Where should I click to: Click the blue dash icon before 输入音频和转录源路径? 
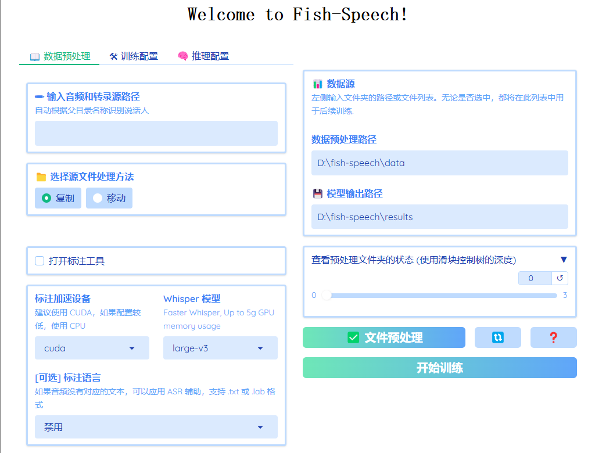[x=39, y=96]
